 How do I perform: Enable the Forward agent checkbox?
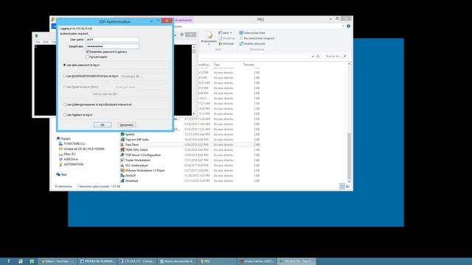point(88,57)
